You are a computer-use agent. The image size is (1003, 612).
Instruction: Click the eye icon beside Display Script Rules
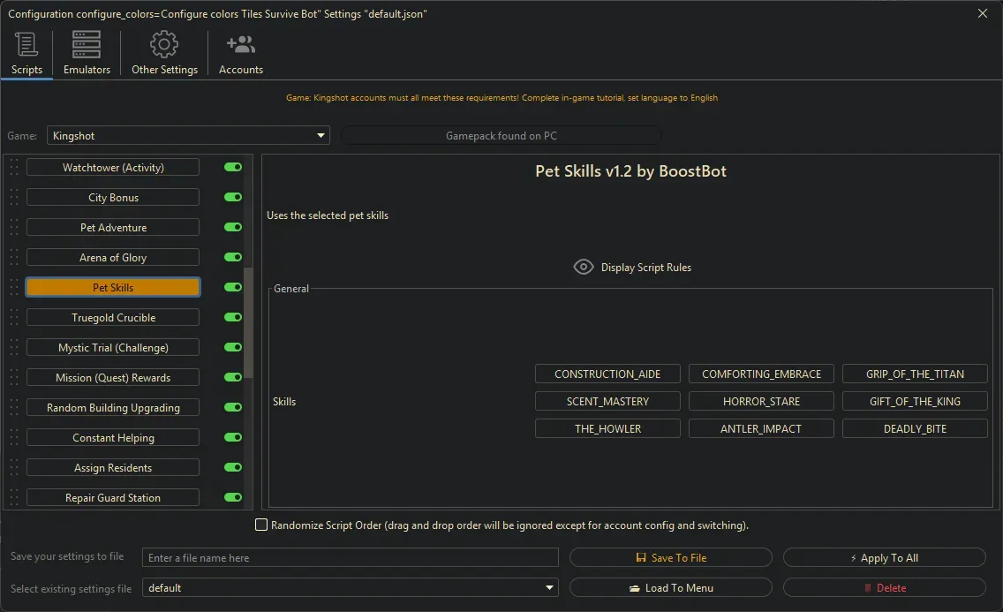click(583, 267)
